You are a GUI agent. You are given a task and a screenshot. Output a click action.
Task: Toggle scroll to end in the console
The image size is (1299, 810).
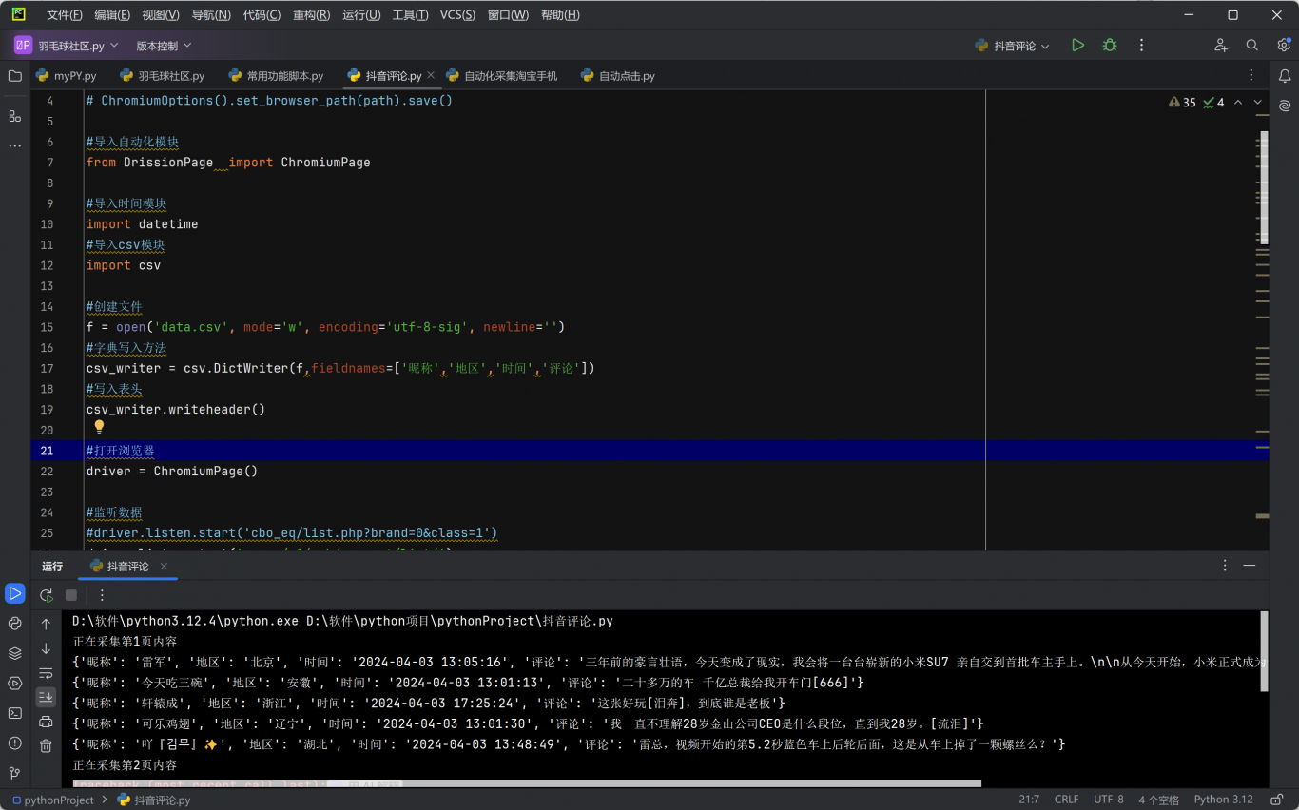pyautogui.click(x=46, y=698)
